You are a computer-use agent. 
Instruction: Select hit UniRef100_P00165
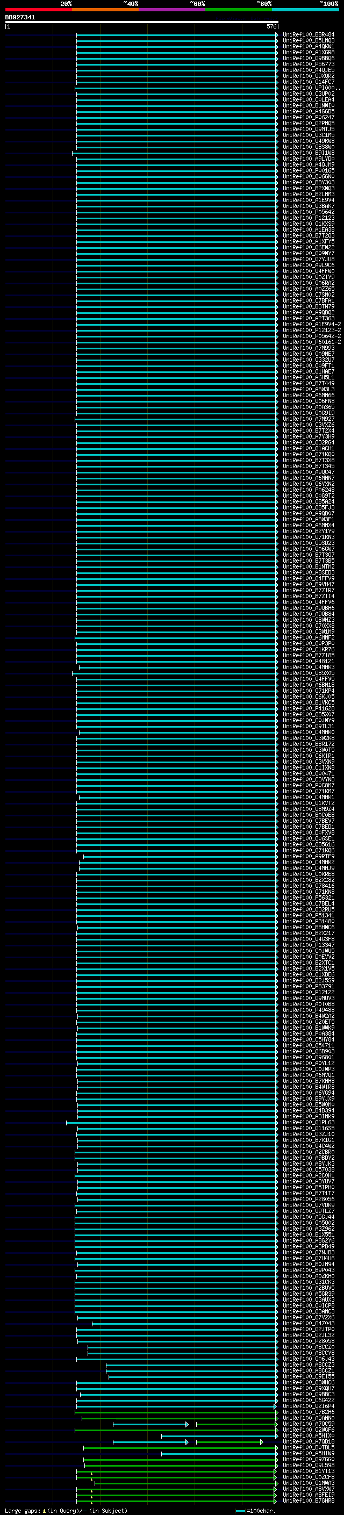click(309, 170)
